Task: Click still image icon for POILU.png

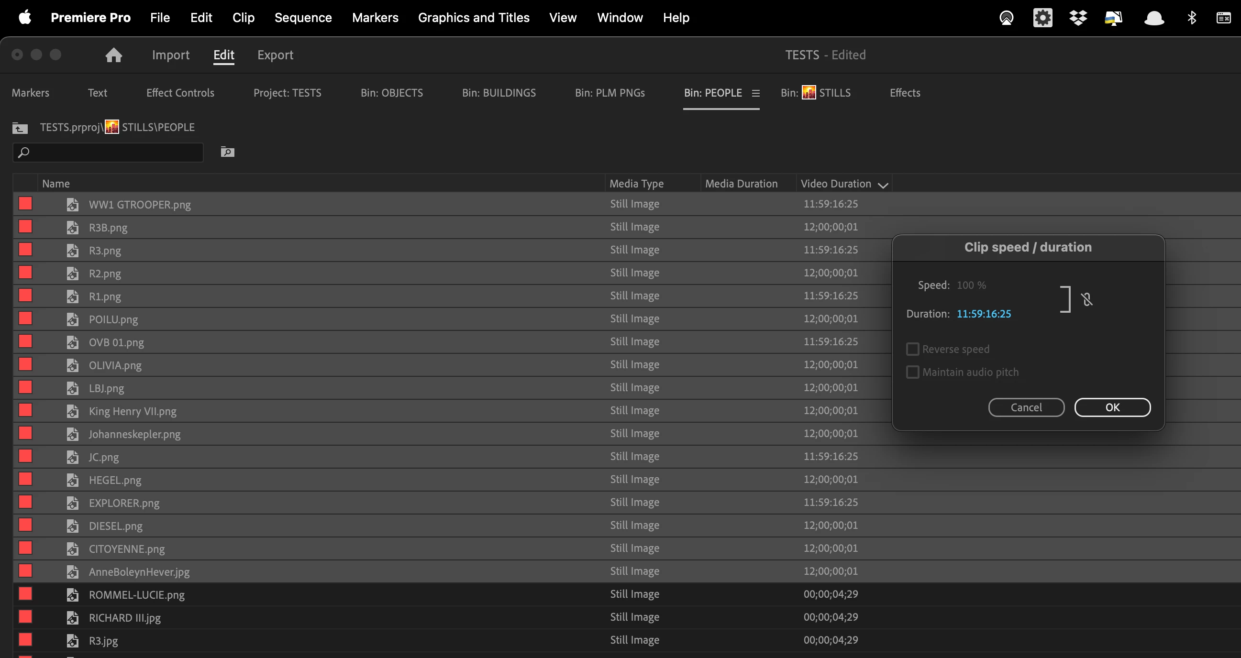Action: 72,319
